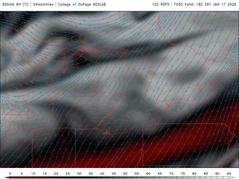Click the colorbar value 30
This screenshot has width=239, height=179.
click(79, 174)
